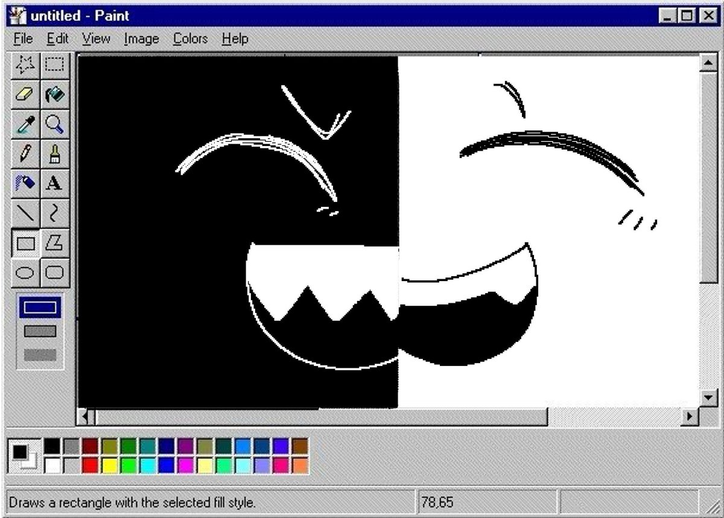This screenshot has height=518, width=724.
Task: Pick dark red (maroon) swatch
Action: 91,446
